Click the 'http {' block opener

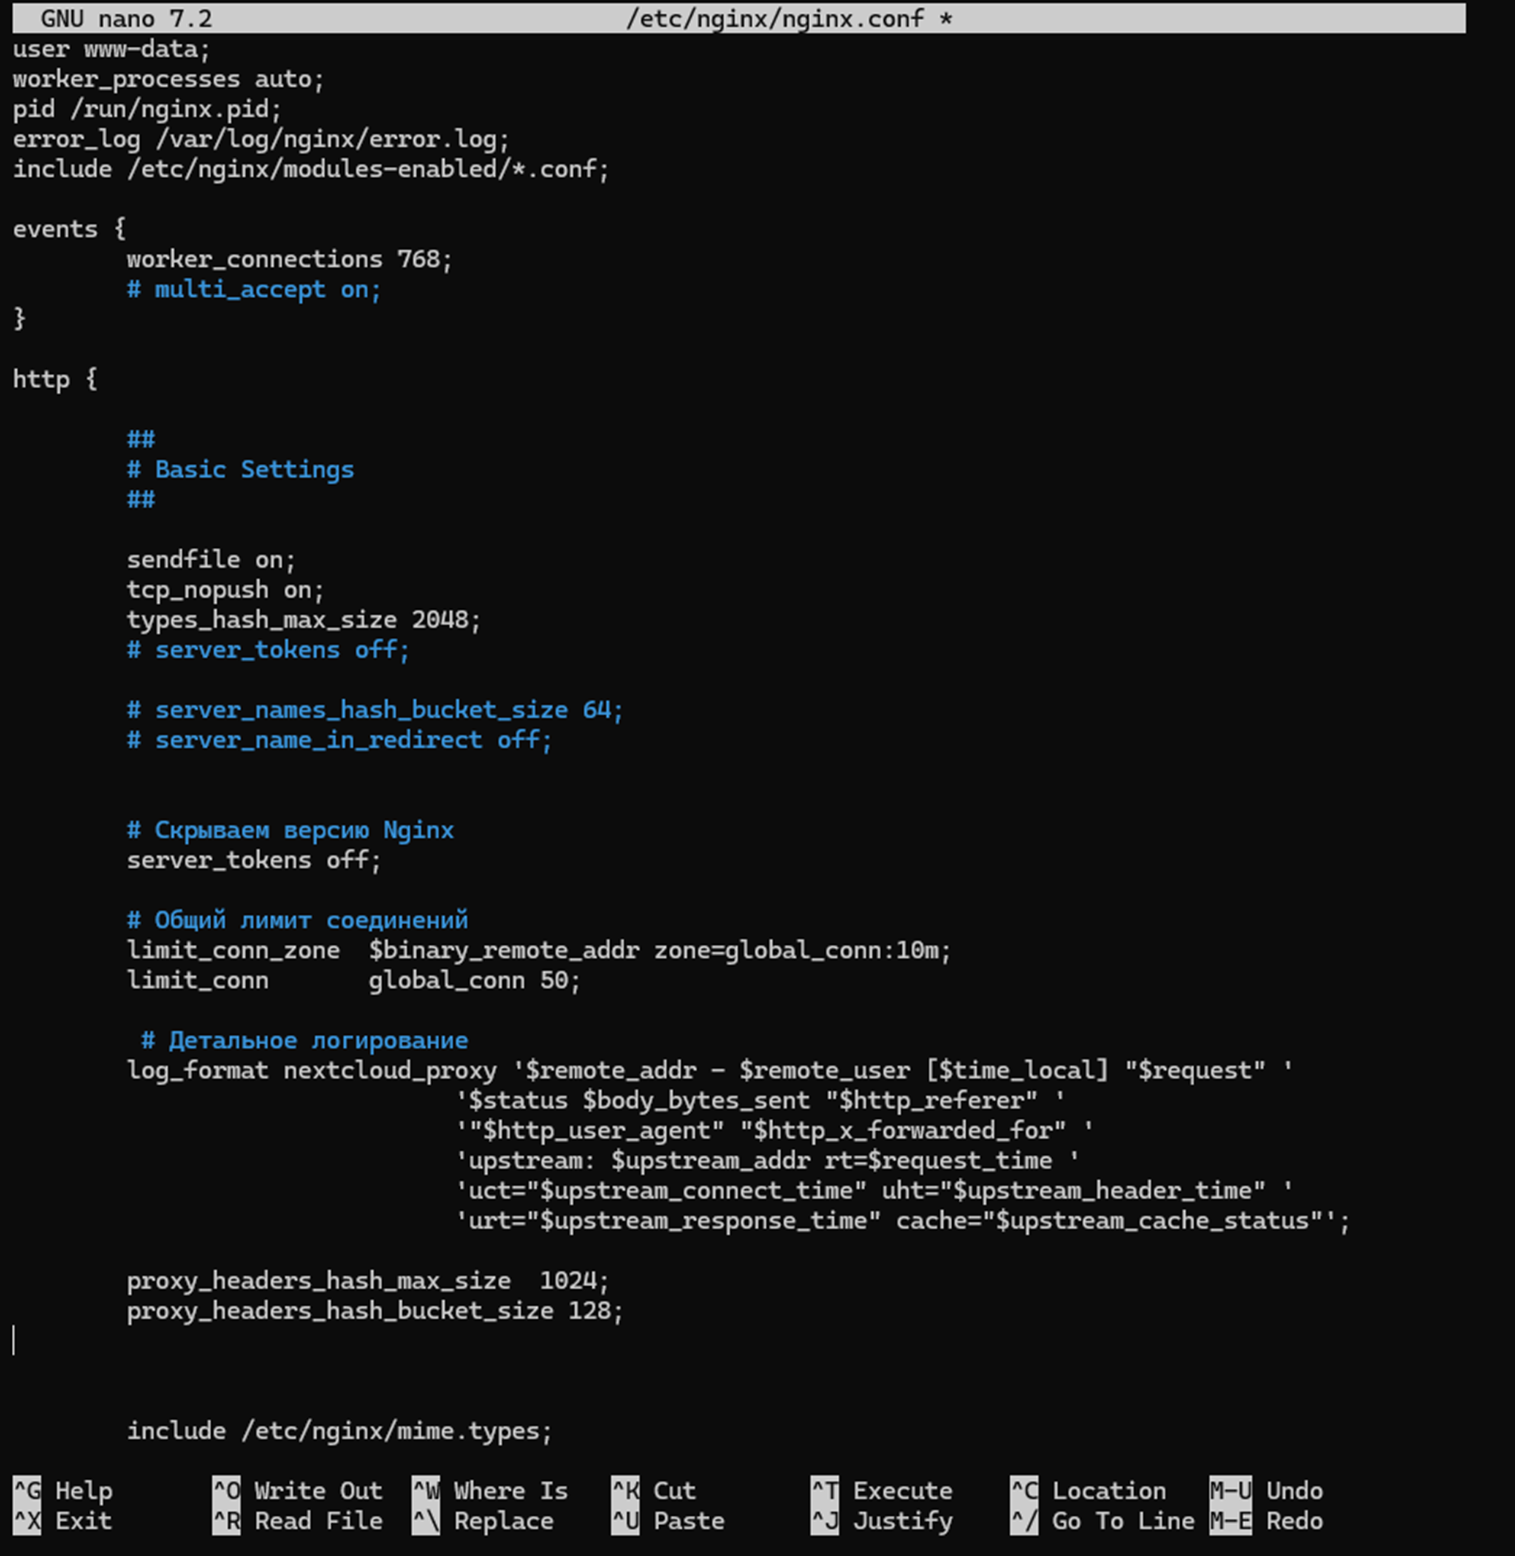tap(55, 379)
